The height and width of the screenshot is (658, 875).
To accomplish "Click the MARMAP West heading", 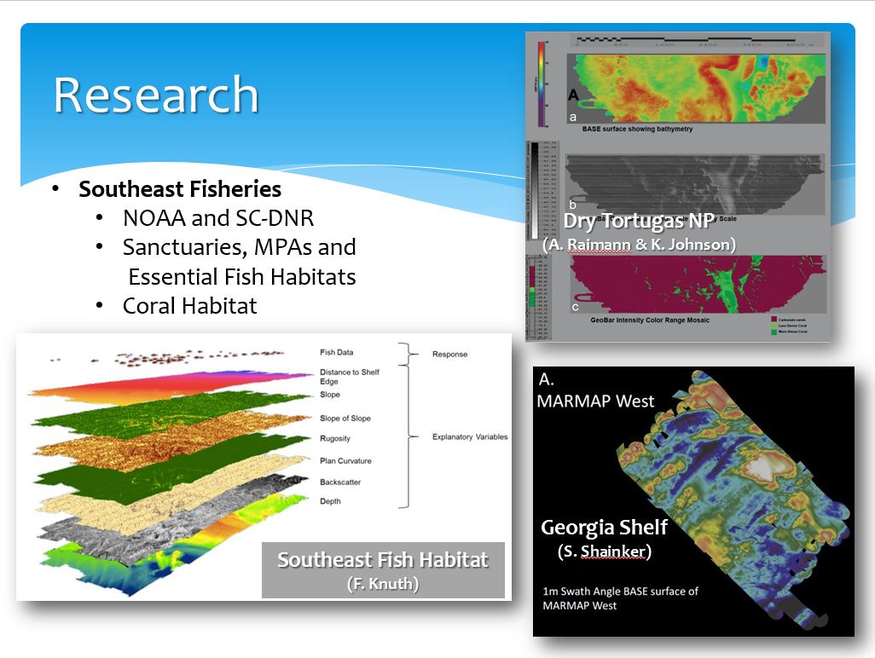I will point(594,400).
